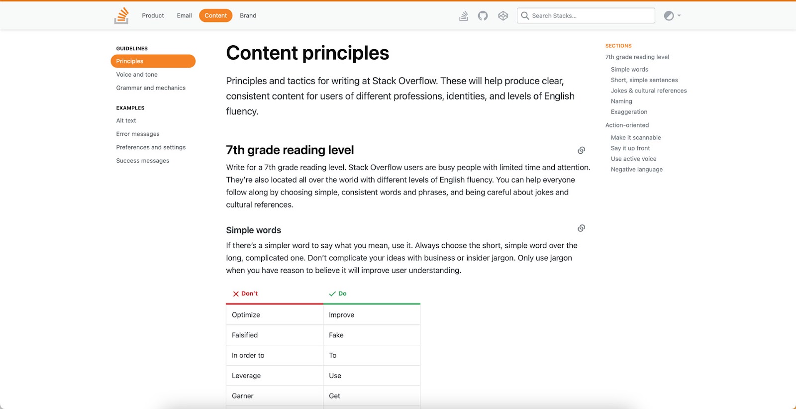The height and width of the screenshot is (409, 796).
Task: Open the Product nav item
Action: click(153, 16)
